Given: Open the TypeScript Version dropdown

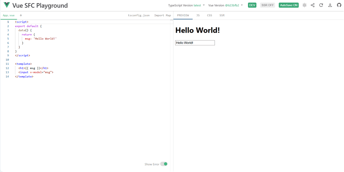Looking at the screenshot, I should pos(186,5).
